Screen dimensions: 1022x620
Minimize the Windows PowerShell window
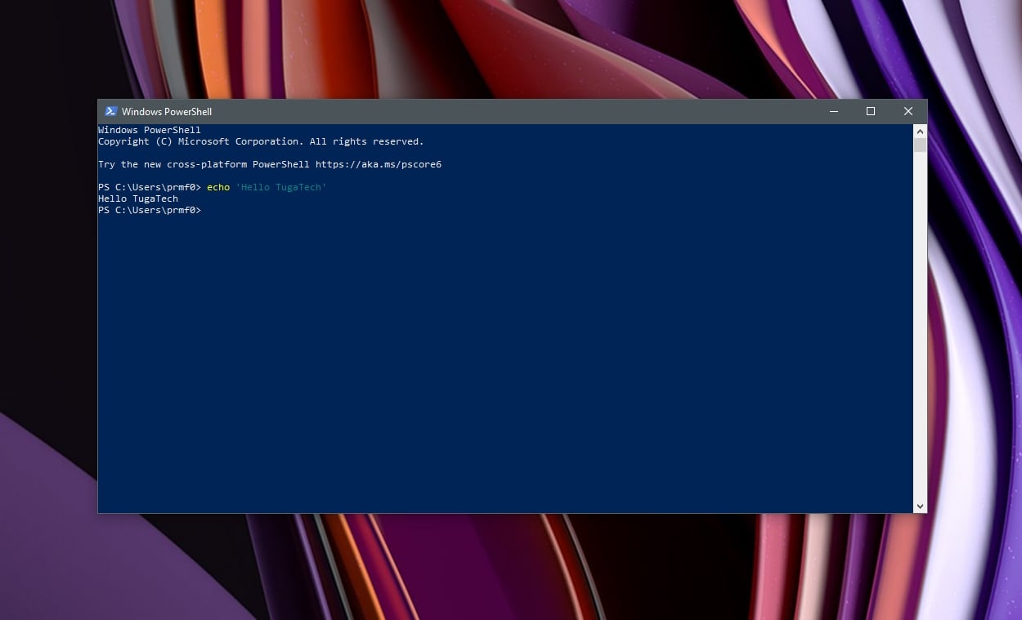click(x=833, y=111)
